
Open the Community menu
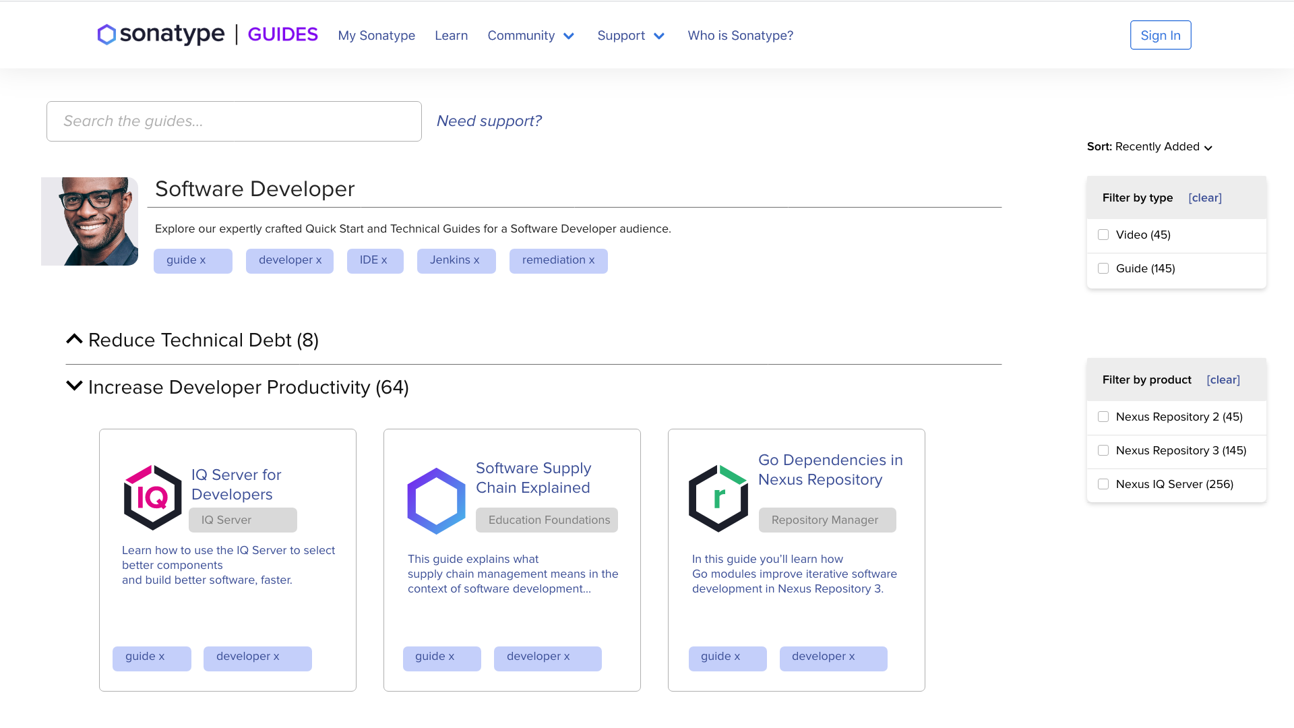(521, 36)
